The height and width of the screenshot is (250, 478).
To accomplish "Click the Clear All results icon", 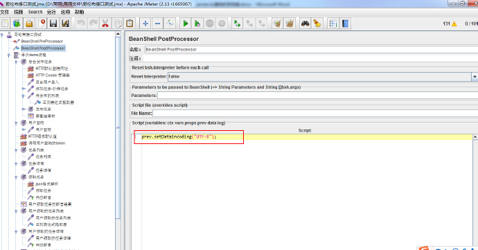I will coord(290,24).
